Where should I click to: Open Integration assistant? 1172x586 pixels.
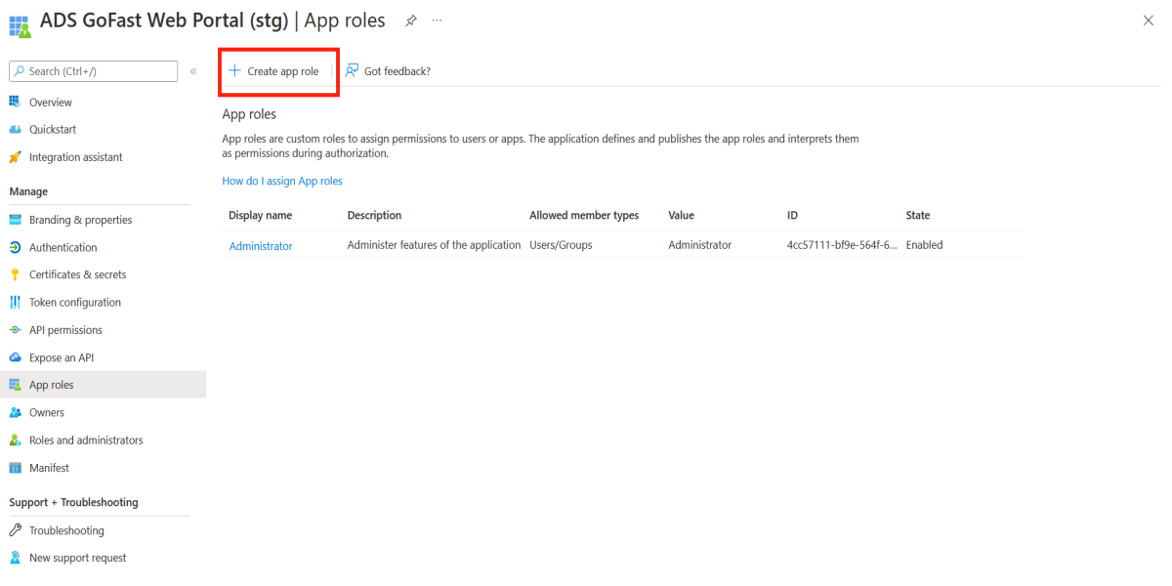click(x=76, y=157)
